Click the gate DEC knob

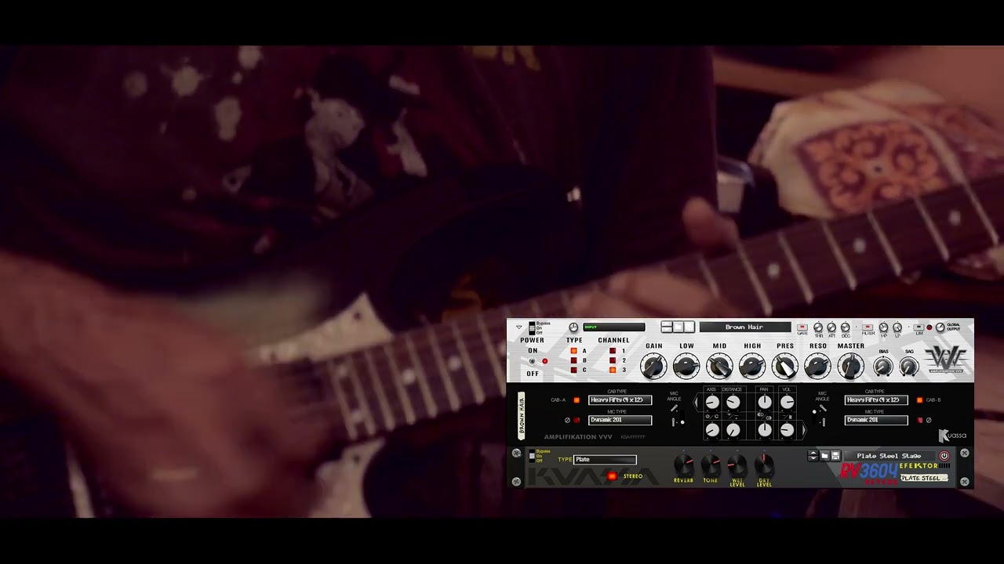[846, 327]
